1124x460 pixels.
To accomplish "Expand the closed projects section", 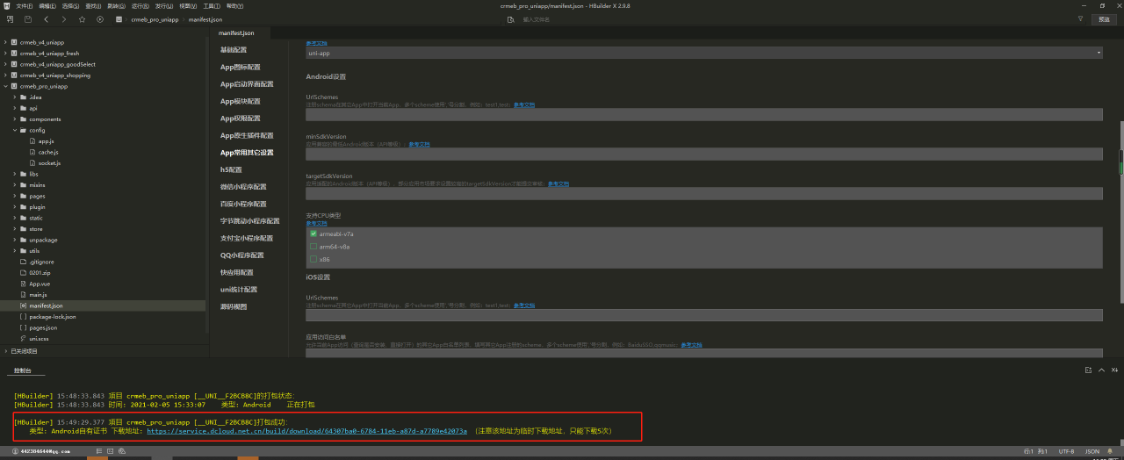I will (5, 350).
